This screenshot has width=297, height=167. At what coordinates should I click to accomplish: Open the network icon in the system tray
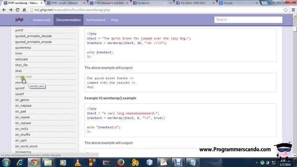(x=274, y=163)
